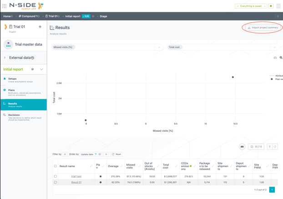The width and height of the screenshot is (283, 199).
Task: Tick the checkbox for trial1 test row
Action: pos(56,176)
